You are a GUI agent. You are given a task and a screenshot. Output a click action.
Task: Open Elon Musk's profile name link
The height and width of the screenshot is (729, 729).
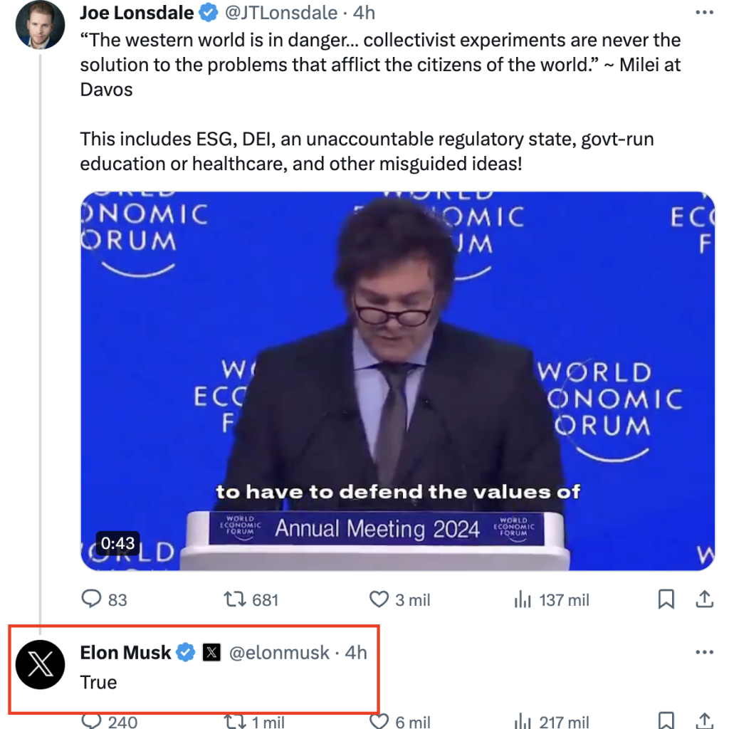(x=125, y=652)
